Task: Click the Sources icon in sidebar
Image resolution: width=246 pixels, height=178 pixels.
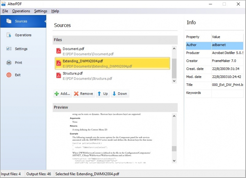Action: click(x=9, y=21)
